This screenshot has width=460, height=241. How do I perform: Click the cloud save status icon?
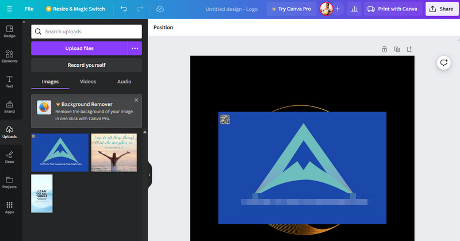tap(160, 9)
